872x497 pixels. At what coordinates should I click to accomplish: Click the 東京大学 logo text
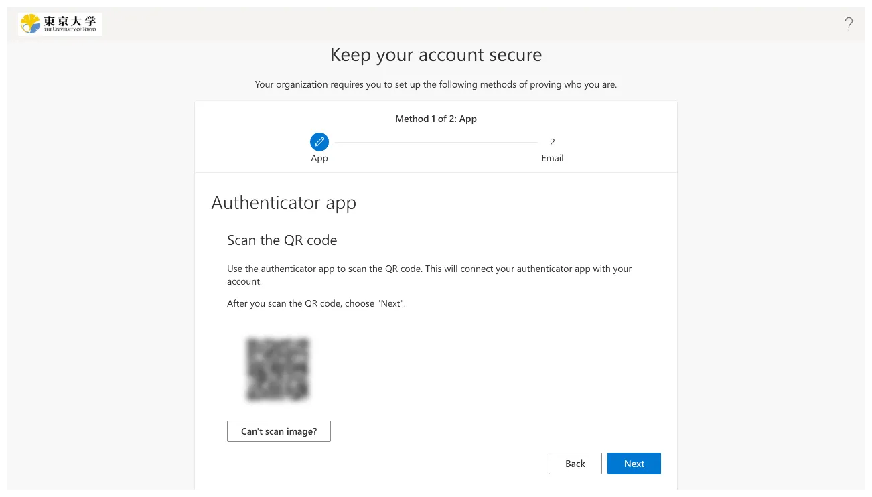[x=70, y=21]
